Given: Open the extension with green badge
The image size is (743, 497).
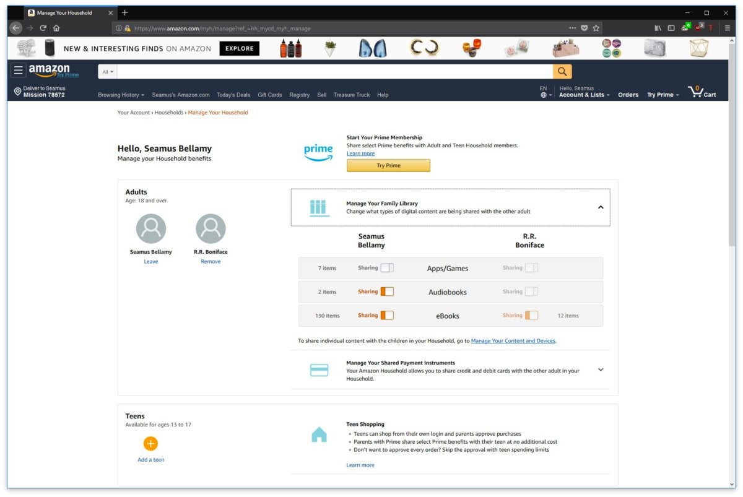Looking at the screenshot, I should click(x=685, y=27).
